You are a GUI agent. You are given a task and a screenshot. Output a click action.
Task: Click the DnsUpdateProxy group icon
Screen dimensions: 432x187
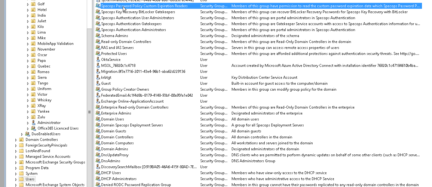click(x=98, y=155)
